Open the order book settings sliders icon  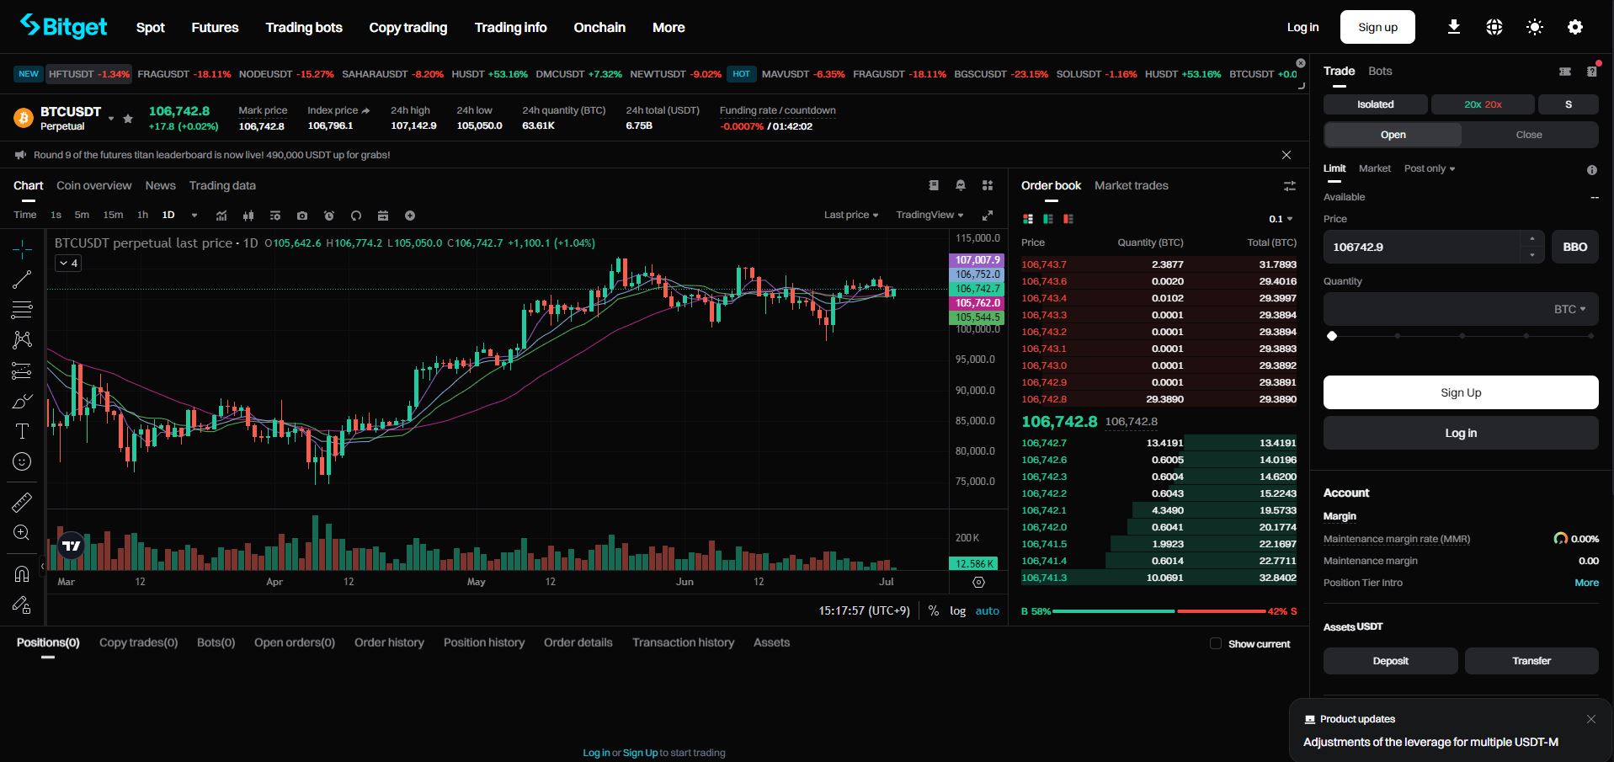tap(1289, 185)
